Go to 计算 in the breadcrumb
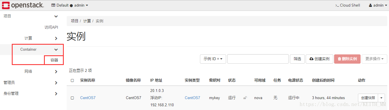 87,21
